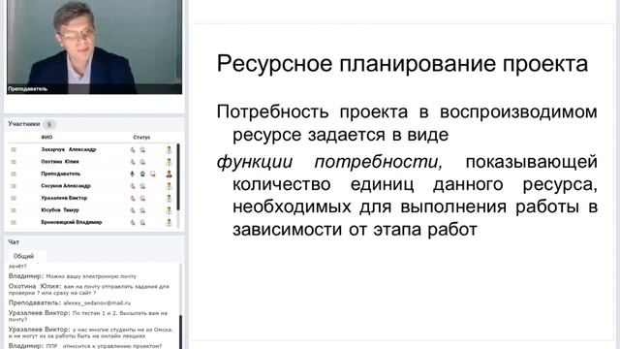Screen dimensions: 620x349
Task: Select participant name Сосунов Александр
Action: pos(66,185)
